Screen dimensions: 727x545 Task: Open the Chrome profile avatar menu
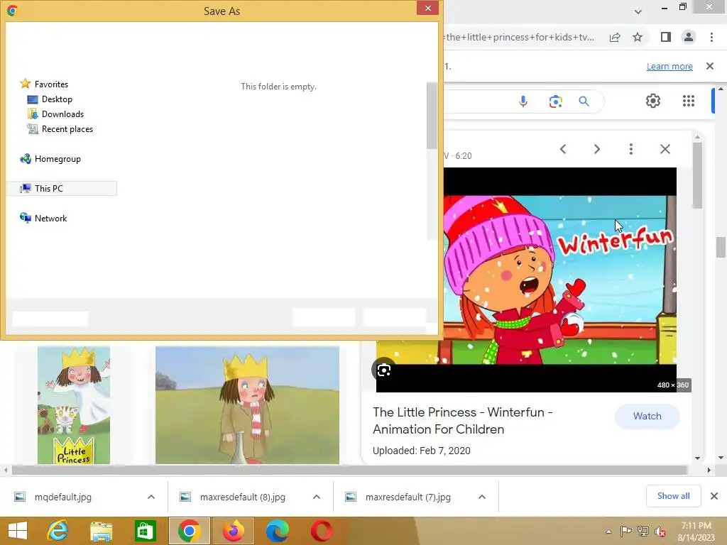point(689,37)
